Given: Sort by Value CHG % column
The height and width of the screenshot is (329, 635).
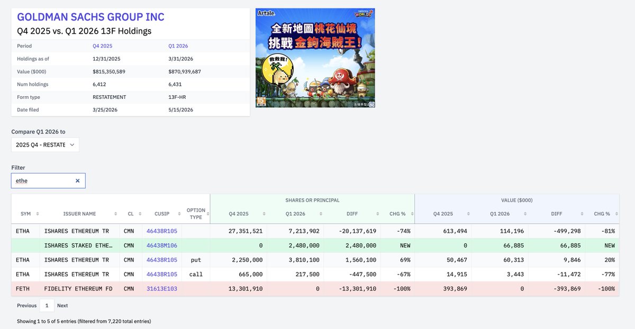Looking at the screenshot, I should pyautogui.click(x=602, y=214).
